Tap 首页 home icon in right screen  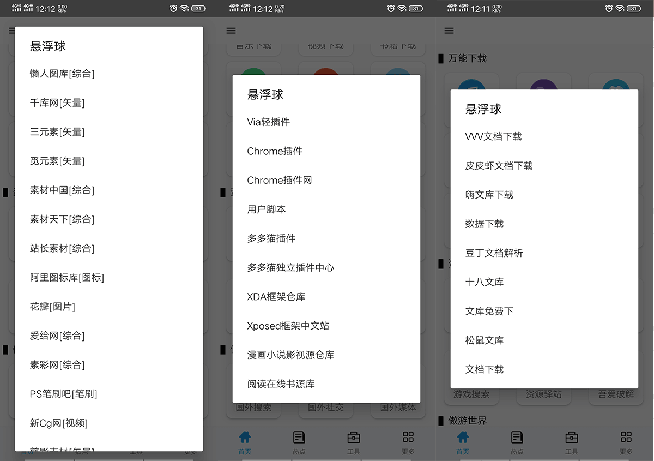pos(463,437)
